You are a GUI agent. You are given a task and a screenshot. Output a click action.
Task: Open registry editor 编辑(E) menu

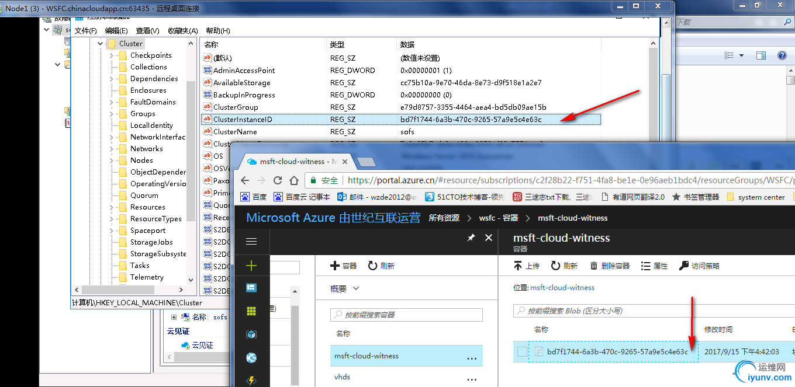point(116,30)
